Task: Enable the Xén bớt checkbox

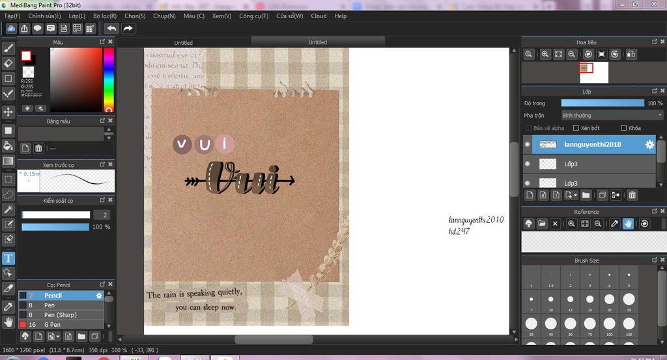Action: [576, 128]
